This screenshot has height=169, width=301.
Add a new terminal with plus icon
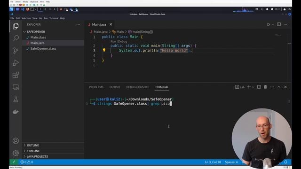coord(249,87)
